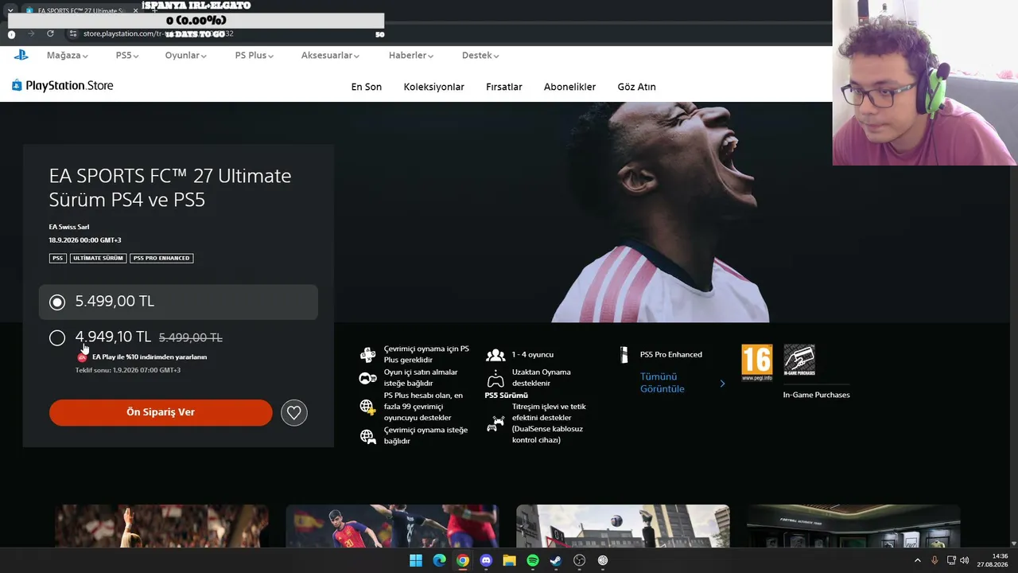Expand the PS Plus dropdown menu

coord(254,56)
